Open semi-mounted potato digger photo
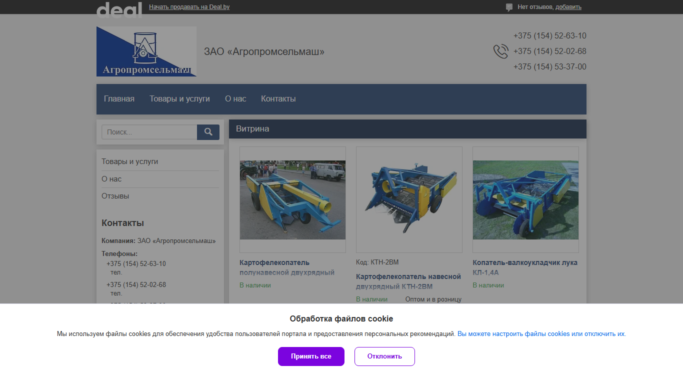 292,199
